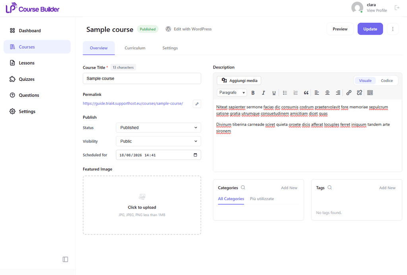Switch to the Curriculum tab
Screen dimensions: 407x275
[x=135, y=48]
